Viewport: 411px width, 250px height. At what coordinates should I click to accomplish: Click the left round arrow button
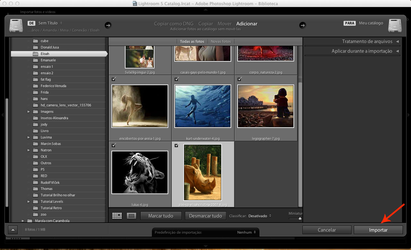click(108, 25)
